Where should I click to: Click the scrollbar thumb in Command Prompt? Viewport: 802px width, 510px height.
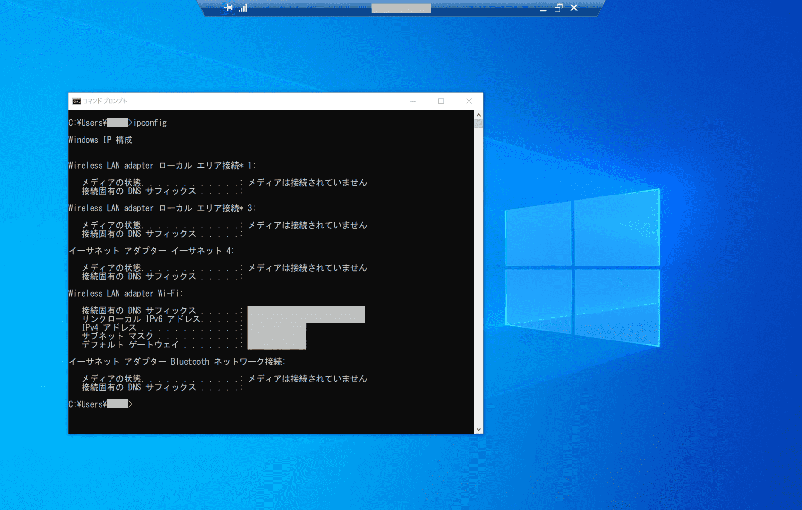click(478, 124)
